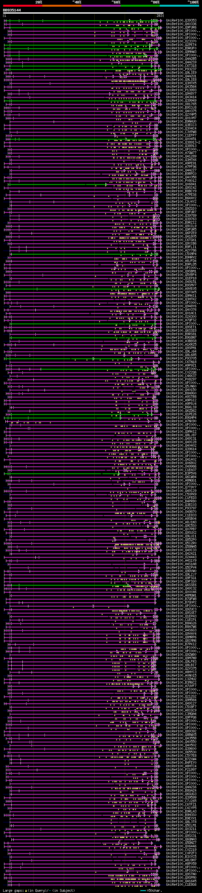The image size is (202, 893).
Task: Select the UniRef100_Q43564 label
Action: point(181,87)
